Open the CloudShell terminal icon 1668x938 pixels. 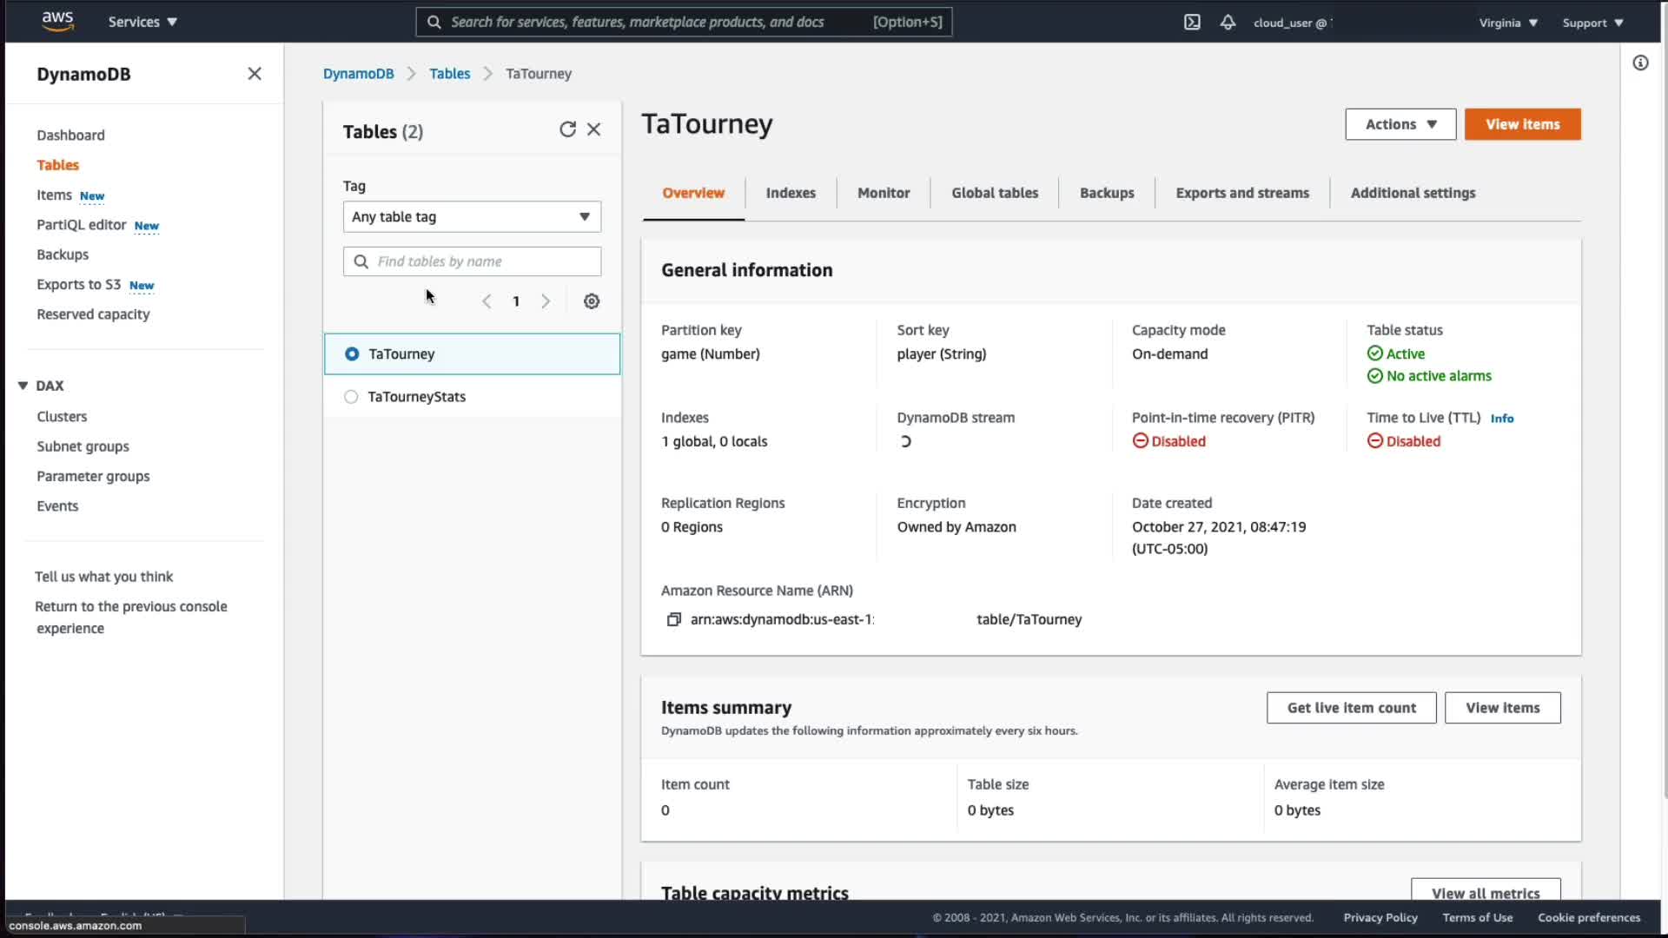pyautogui.click(x=1192, y=23)
